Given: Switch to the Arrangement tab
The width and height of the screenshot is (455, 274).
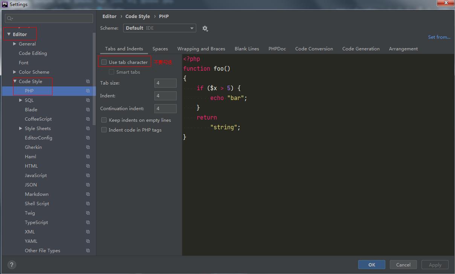Looking at the screenshot, I should click(403, 49).
